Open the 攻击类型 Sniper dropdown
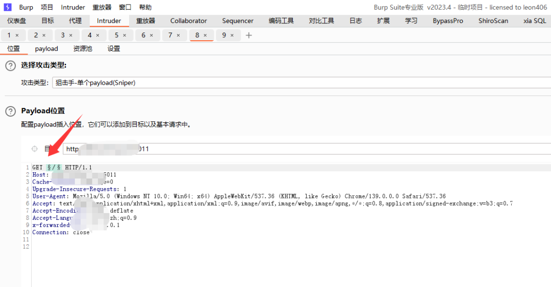This screenshot has width=551, height=287. tap(302, 83)
